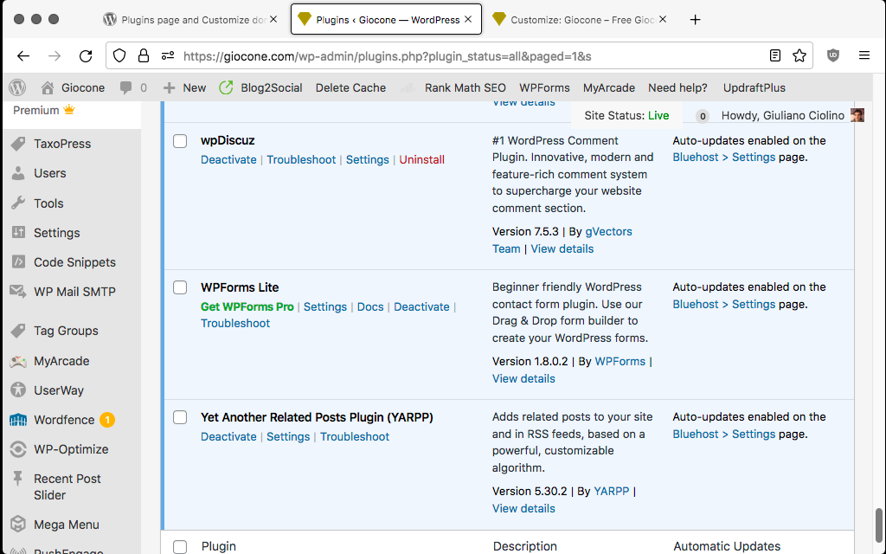
Task: Open the comments bubble in admin bar
Action: (126, 87)
